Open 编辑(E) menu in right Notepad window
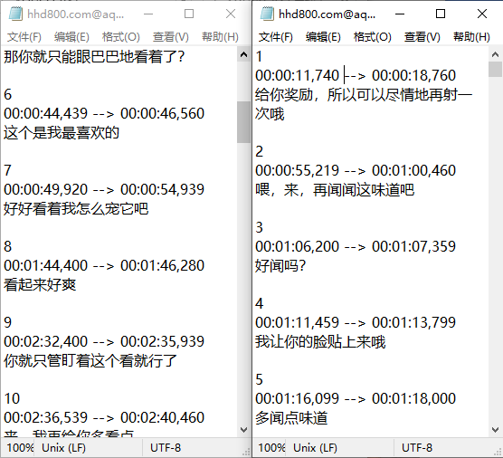Image resolution: width=503 pixels, height=458 pixels. pos(323,37)
